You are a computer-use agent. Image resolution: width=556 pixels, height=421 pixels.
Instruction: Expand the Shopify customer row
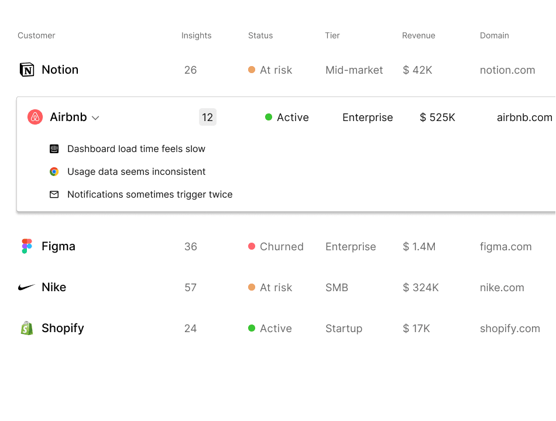coord(63,328)
